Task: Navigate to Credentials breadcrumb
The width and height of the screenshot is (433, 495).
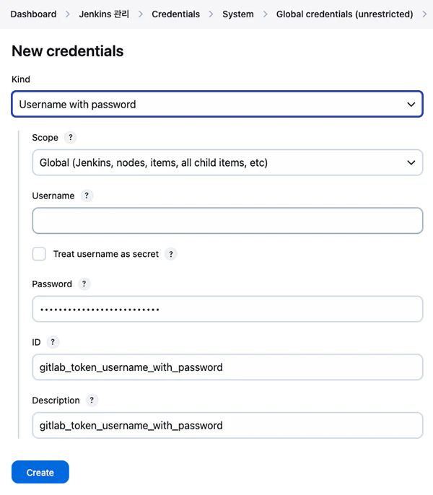Action: 175,14
